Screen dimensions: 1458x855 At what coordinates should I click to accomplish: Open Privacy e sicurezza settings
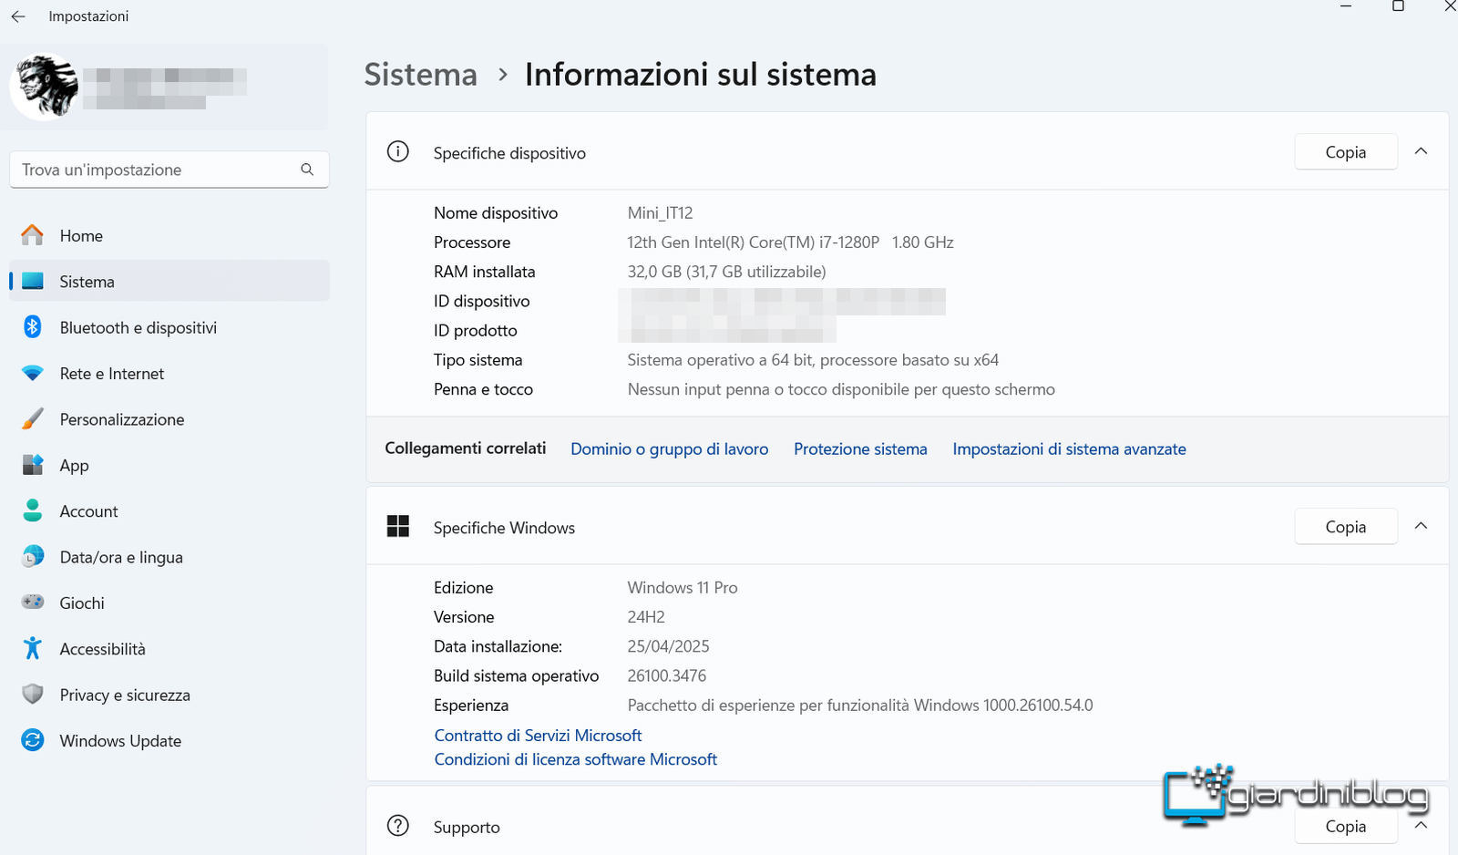click(x=169, y=695)
